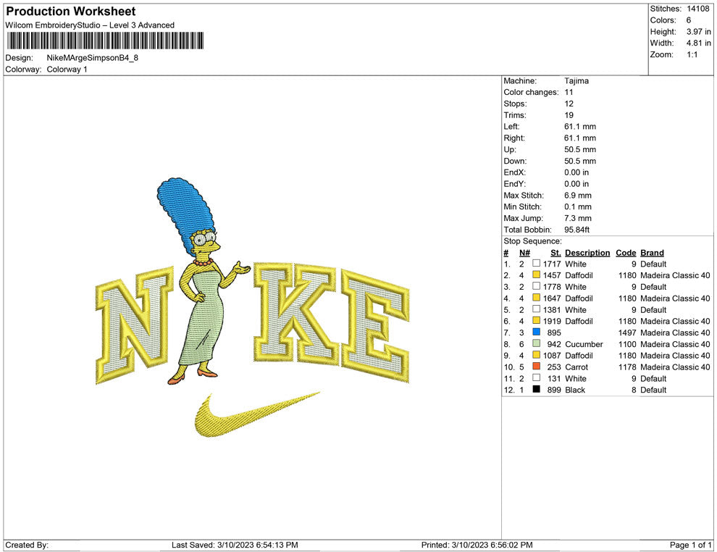The width and height of the screenshot is (717, 552).
Task: Click the EndX value '0.00 in'
Action: [x=576, y=172]
